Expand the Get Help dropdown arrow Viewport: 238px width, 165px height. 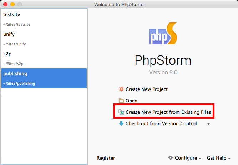tap(229, 159)
